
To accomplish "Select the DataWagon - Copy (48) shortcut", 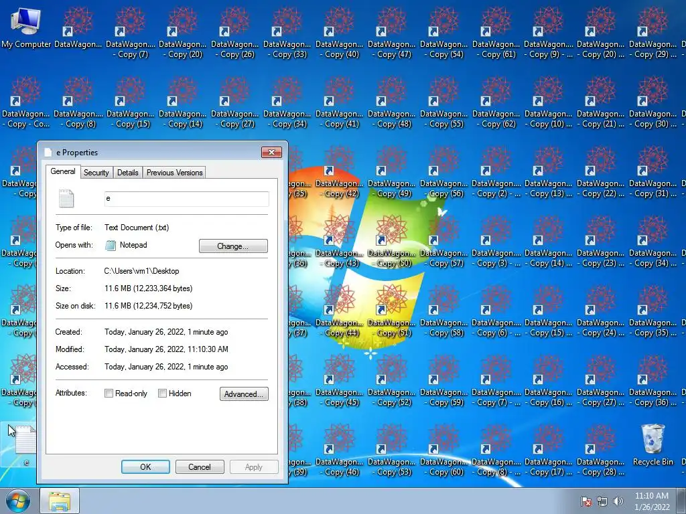I will [x=391, y=102].
